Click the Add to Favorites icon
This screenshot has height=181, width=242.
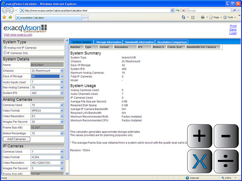pos(10,17)
